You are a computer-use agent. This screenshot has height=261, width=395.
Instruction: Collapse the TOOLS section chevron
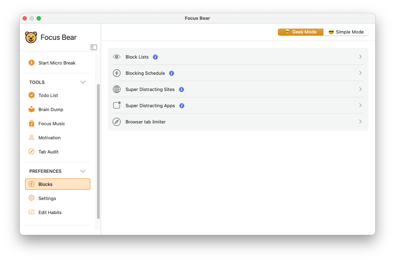click(83, 82)
